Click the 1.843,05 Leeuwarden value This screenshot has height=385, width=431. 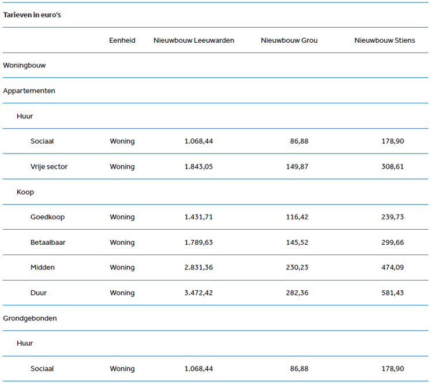pyautogui.click(x=198, y=167)
